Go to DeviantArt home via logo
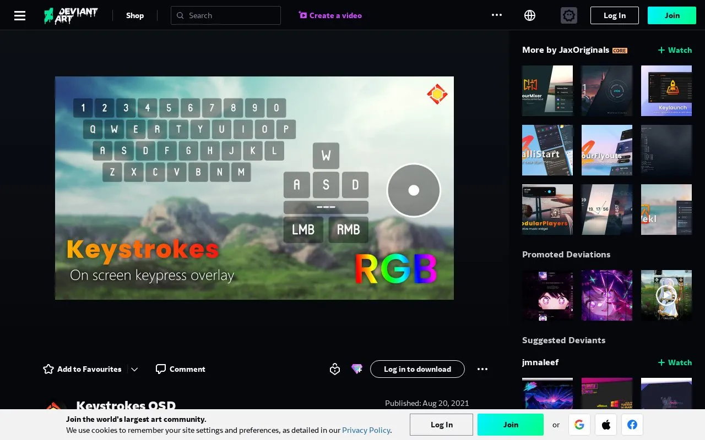The height and width of the screenshot is (440, 705). tap(71, 15)
